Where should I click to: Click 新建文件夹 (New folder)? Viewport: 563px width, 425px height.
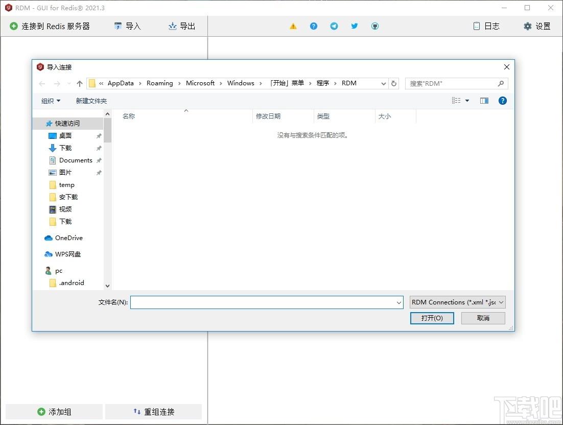[x=91, y=101]
